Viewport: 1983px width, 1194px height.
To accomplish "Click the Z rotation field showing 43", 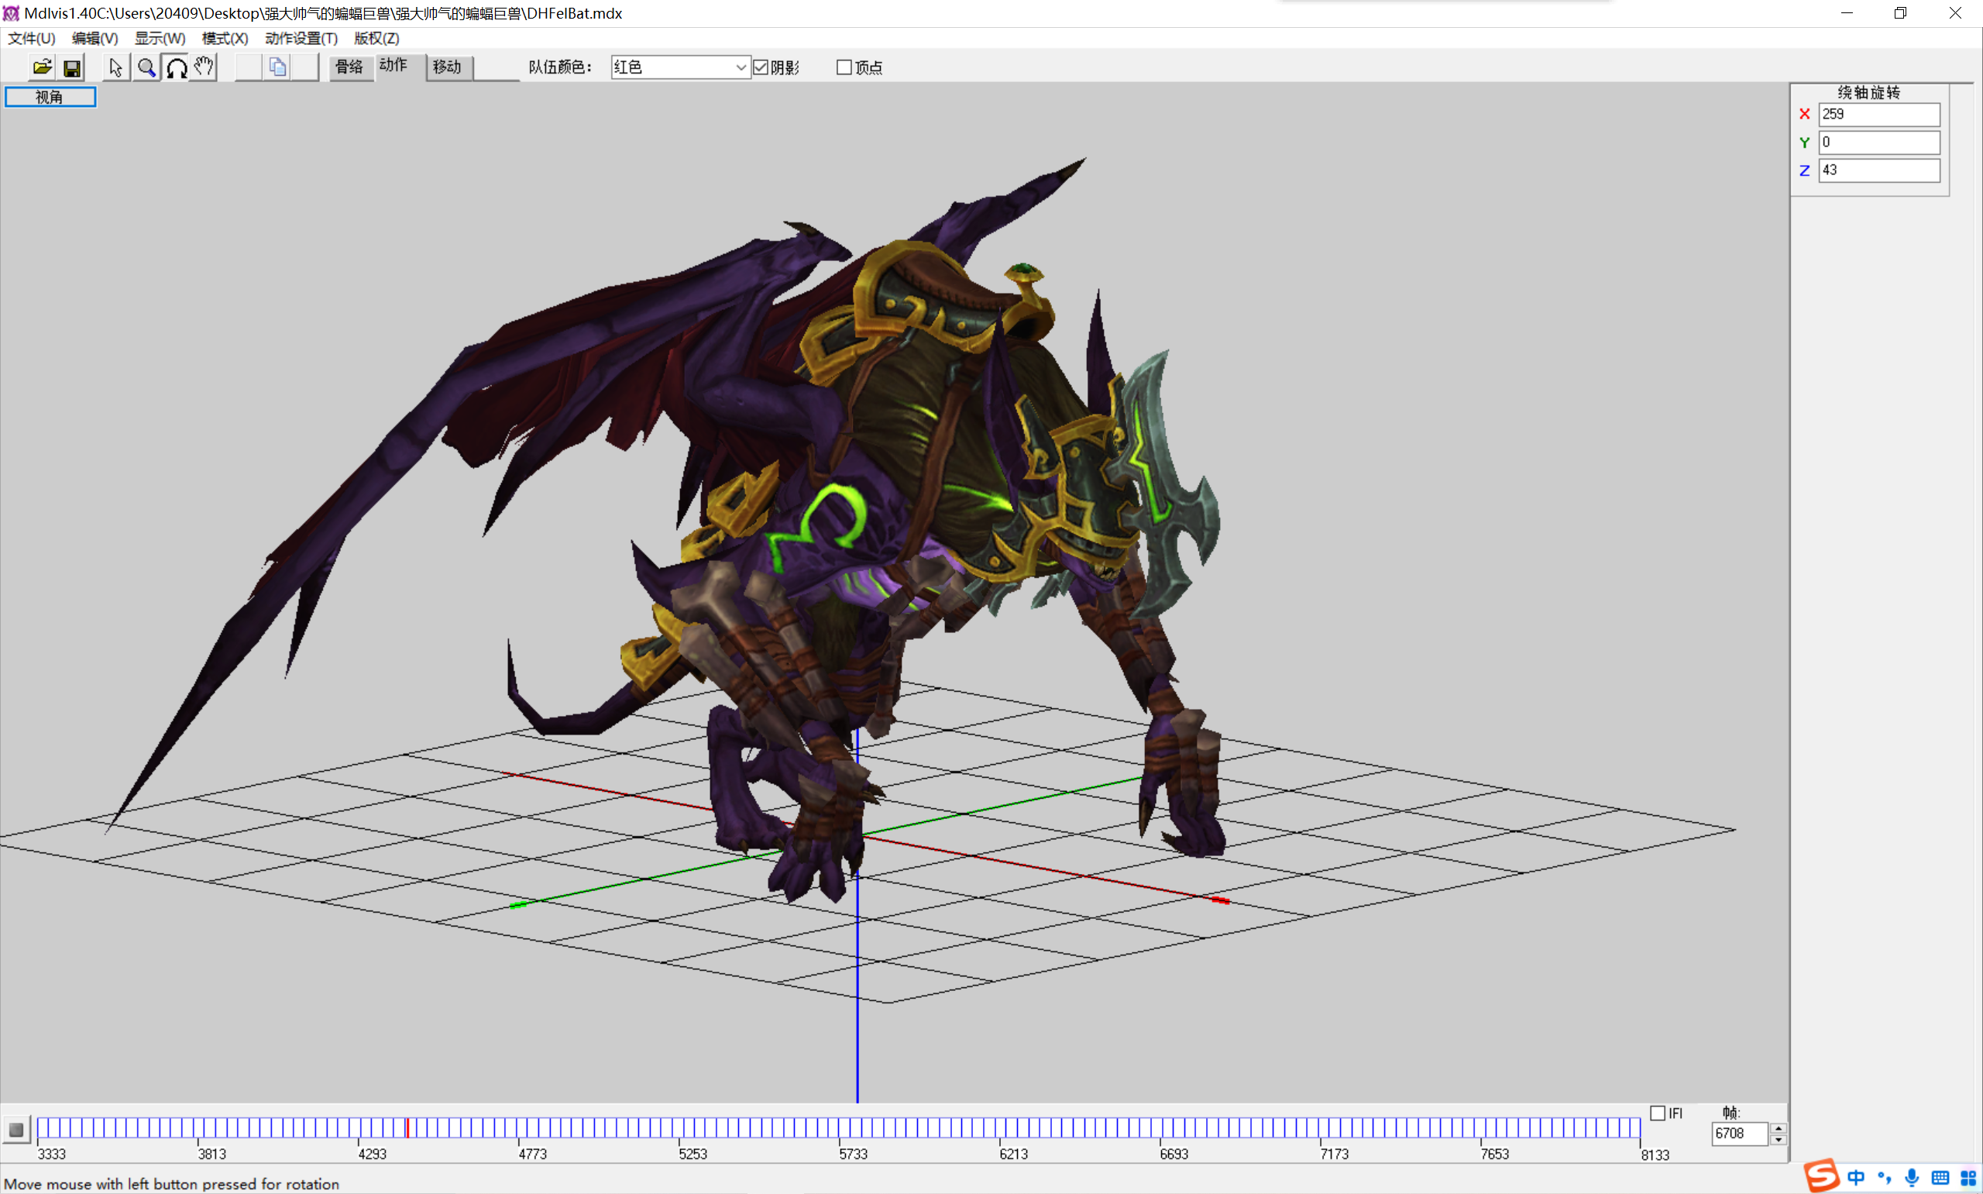I will click(1878, 170).
